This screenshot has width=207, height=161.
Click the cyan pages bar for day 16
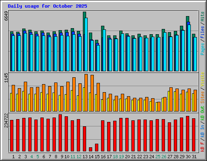pos(104,50)
